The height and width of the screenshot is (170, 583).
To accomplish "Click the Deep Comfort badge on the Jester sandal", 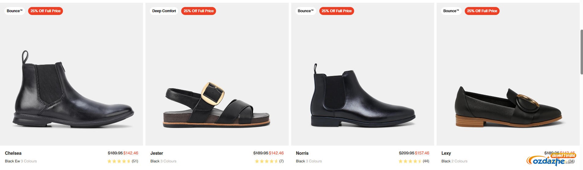I will [164, 11].
